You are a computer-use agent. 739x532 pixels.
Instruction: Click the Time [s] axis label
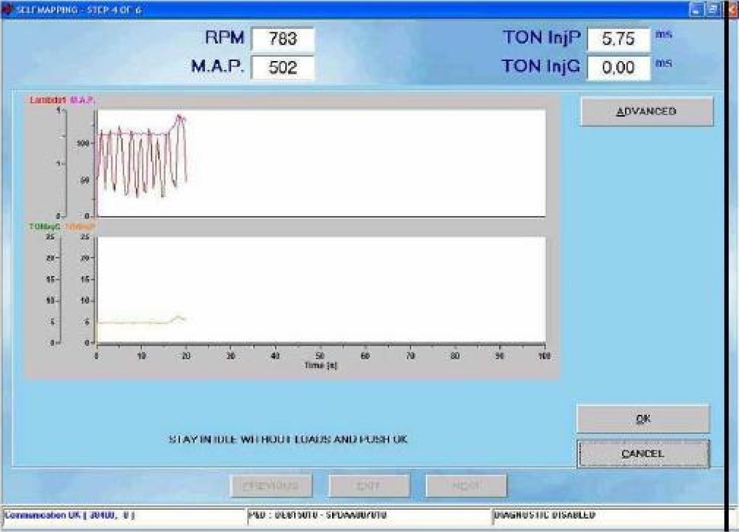[321, 365]
